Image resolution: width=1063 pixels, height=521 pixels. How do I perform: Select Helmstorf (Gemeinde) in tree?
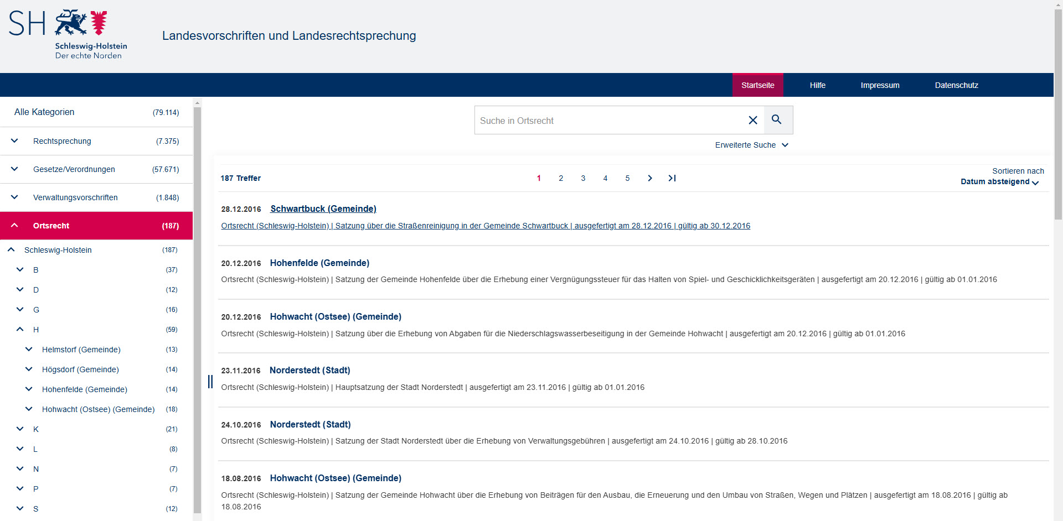(x=81, y=350)
